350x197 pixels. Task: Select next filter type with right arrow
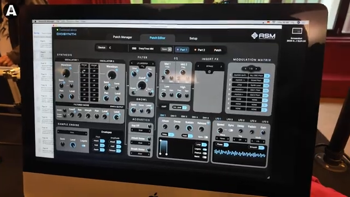pos(153,64)
